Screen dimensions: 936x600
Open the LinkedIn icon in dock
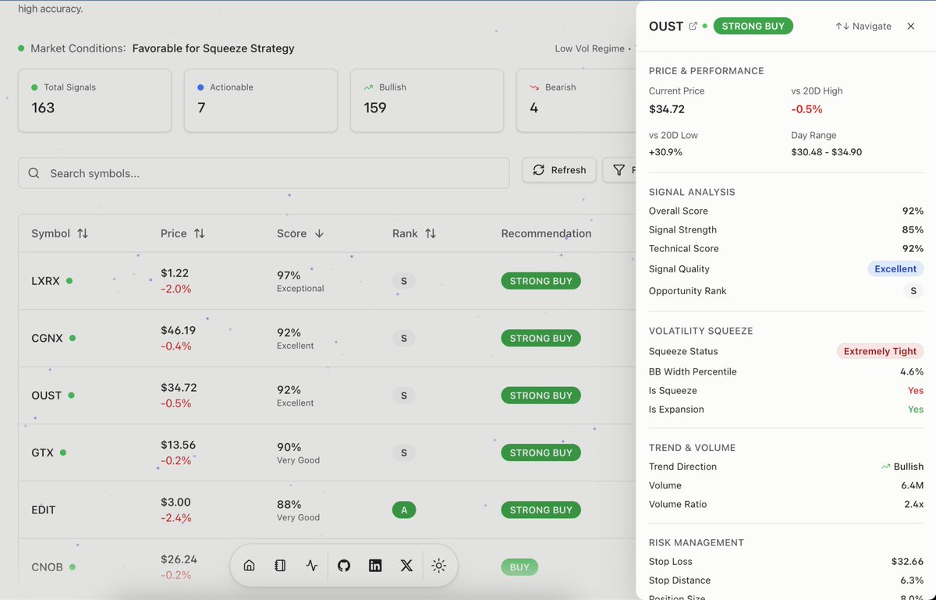(x=375, y=566)
